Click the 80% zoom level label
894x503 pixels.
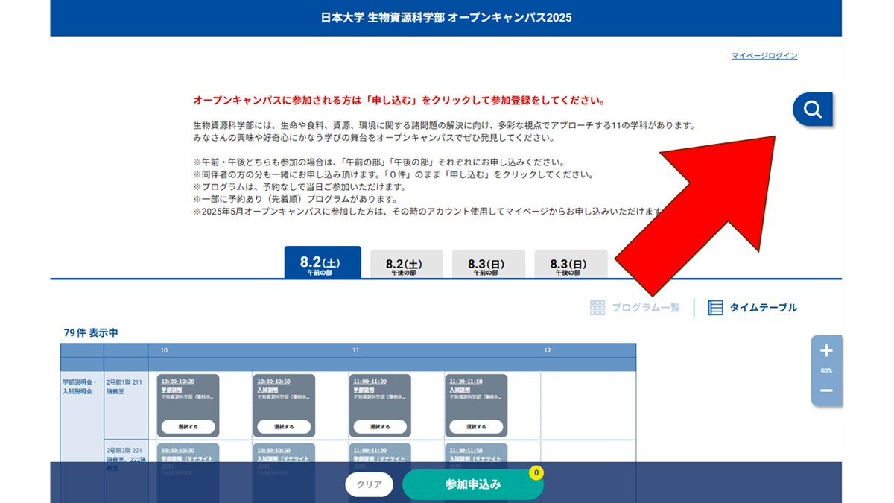click(826, 370)
